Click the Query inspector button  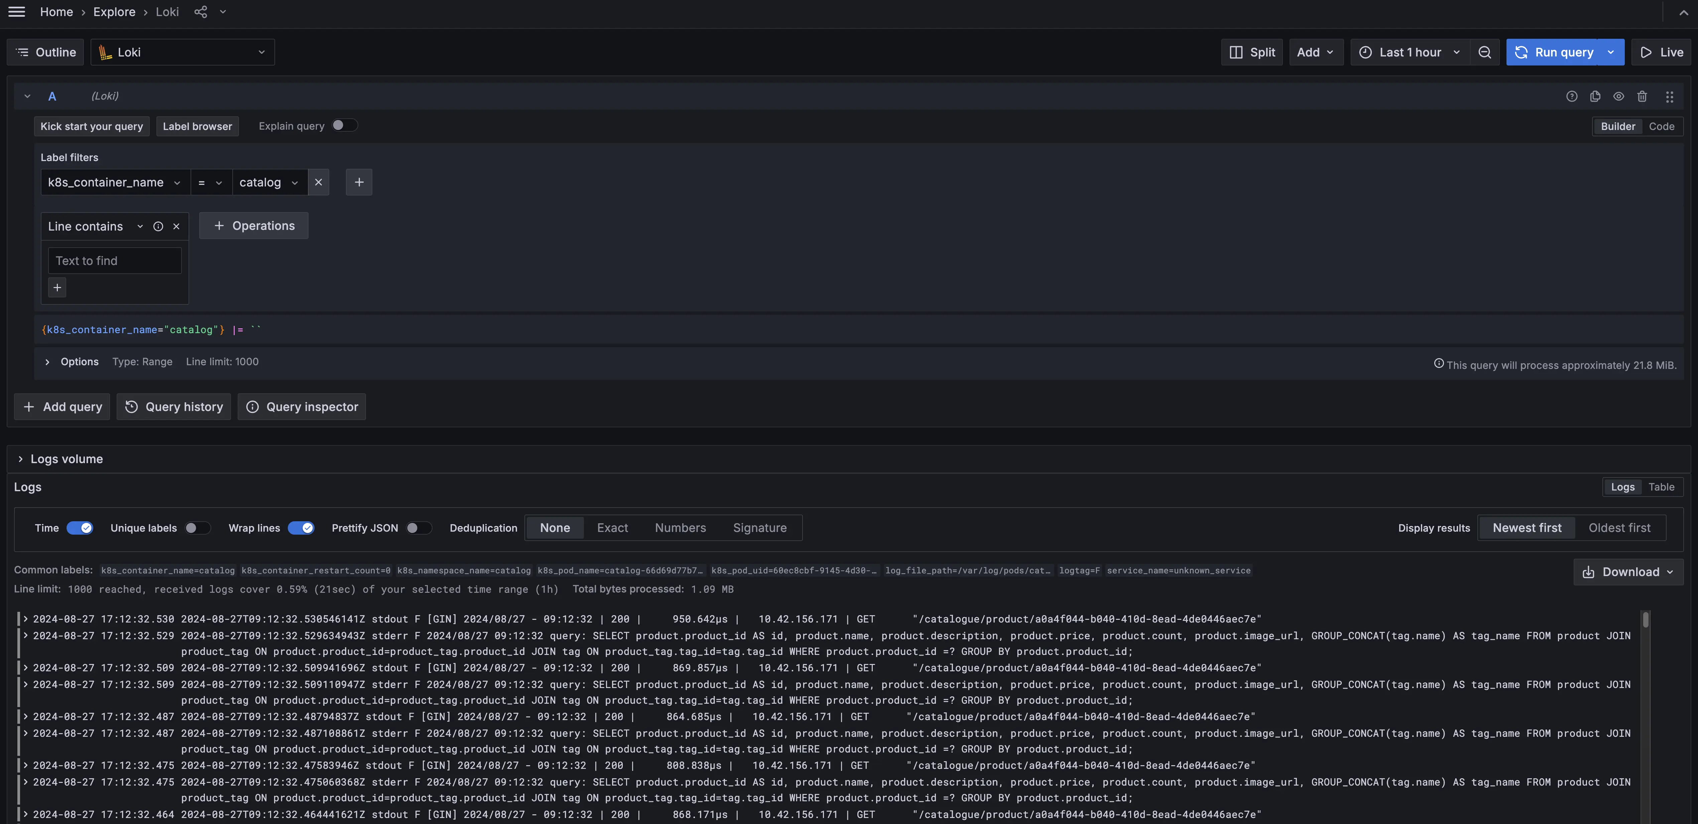point(302,407)
